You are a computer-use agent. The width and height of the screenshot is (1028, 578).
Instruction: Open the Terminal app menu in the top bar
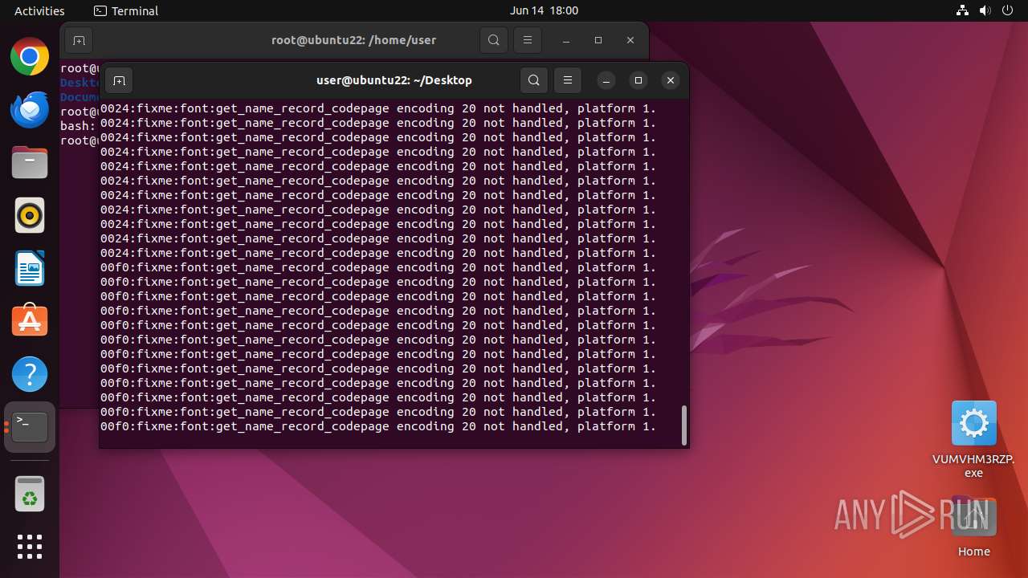[126, 10]
